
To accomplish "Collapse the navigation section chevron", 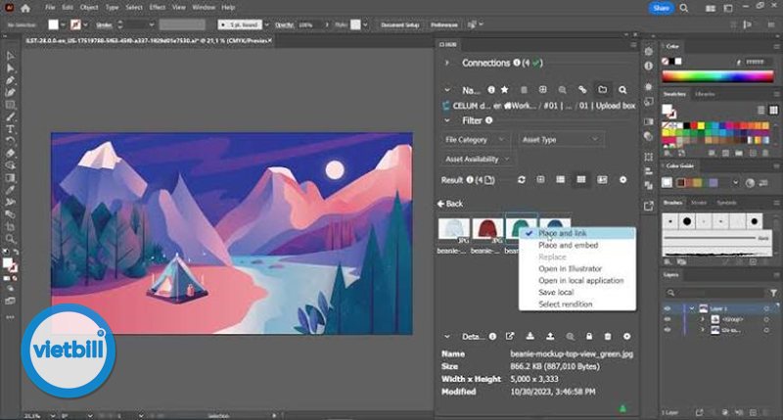I will click(447, 90).
